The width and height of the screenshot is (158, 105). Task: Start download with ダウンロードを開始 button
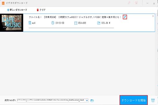134,100
